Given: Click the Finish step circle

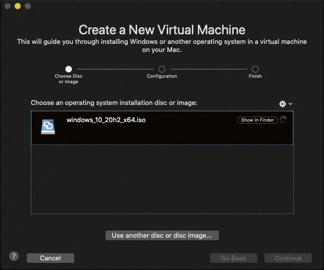Looking at the screenshot, I should coord(255,69).
